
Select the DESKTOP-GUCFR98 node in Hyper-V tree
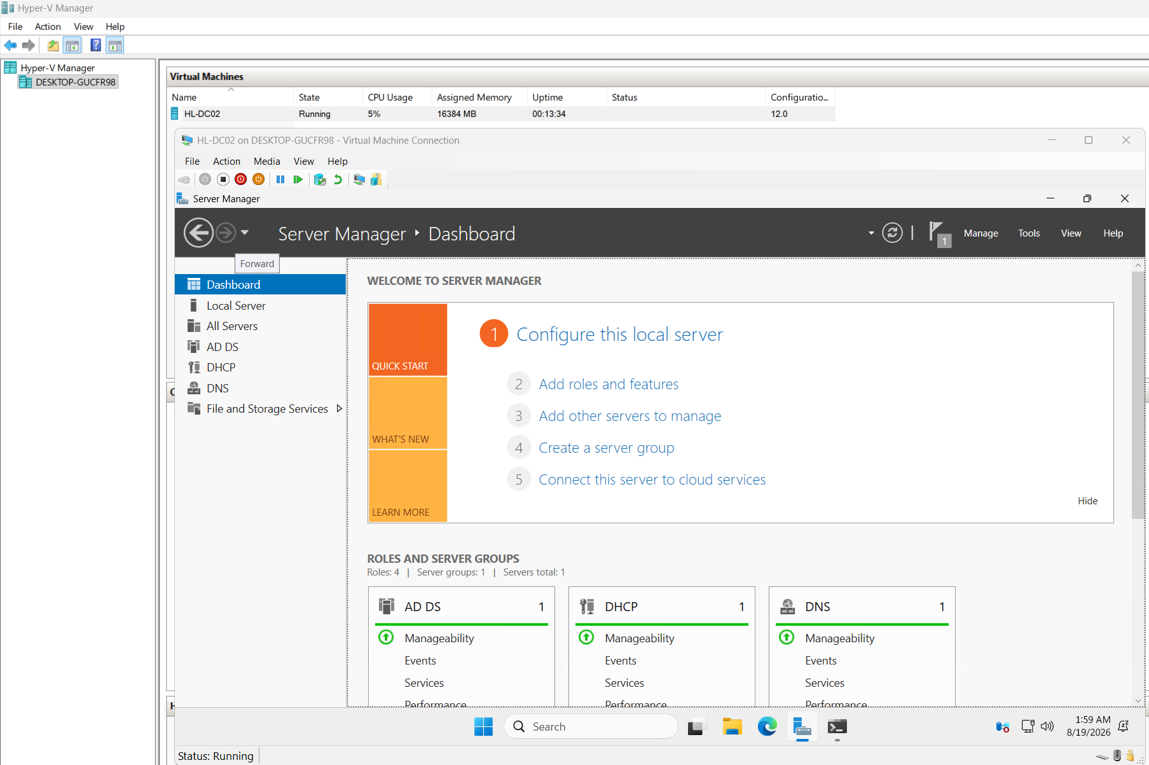(69, 82)
